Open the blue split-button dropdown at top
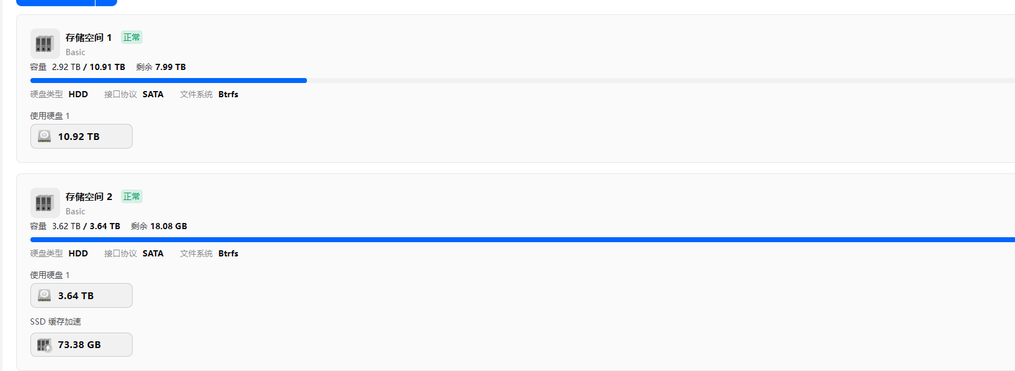This screenshot has height=371, width=1015. 106,2
